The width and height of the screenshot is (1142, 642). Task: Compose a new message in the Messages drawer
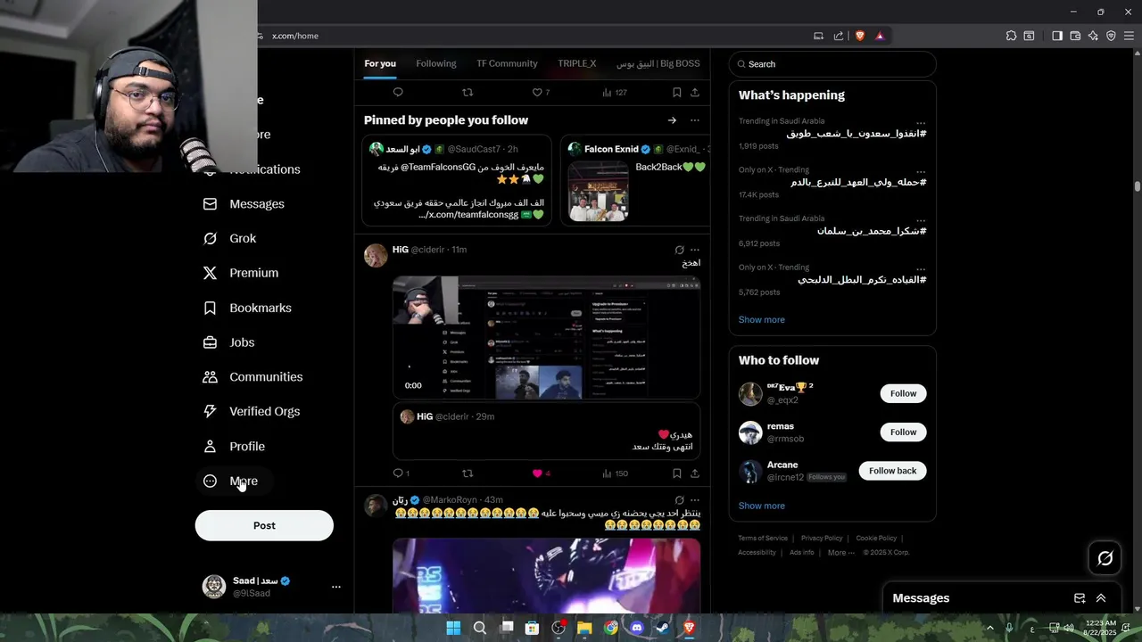tap(1080, 598)
